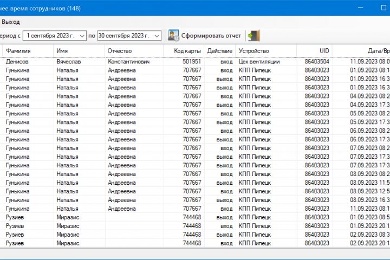390x260 pixels.
Task: Sort by Имя column header
Action: pyautogui.click(x=79, y=51)
